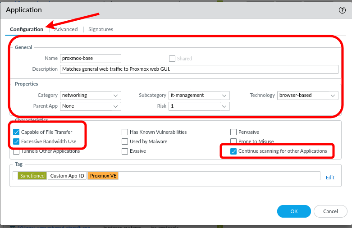The height and width of the screenshot is (228, 352).
Task: Expand the Category dropdown
Action: 91,95
